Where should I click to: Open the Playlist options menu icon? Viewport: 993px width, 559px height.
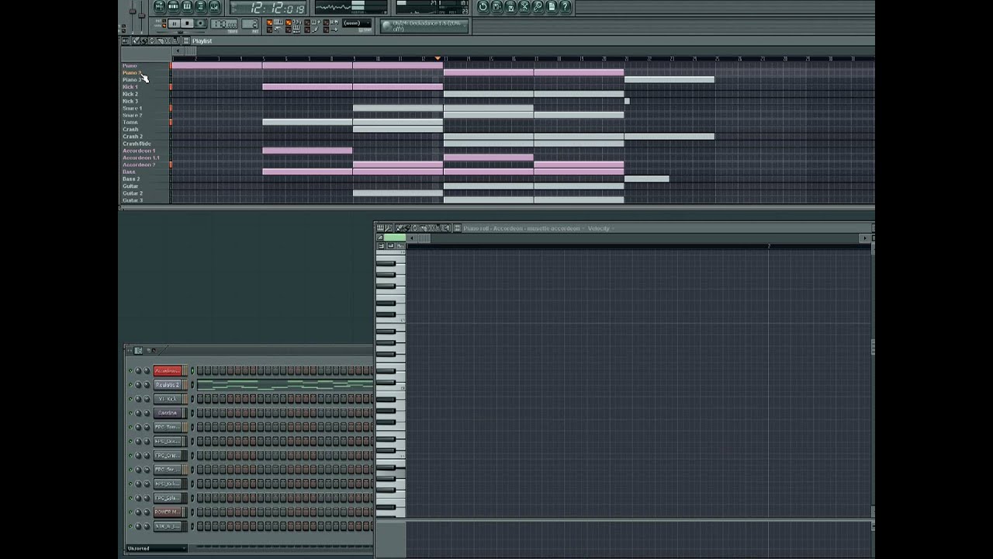point(124,40)
